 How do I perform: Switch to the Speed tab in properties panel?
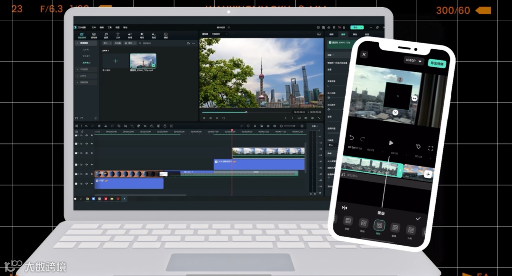pos(366,34)
